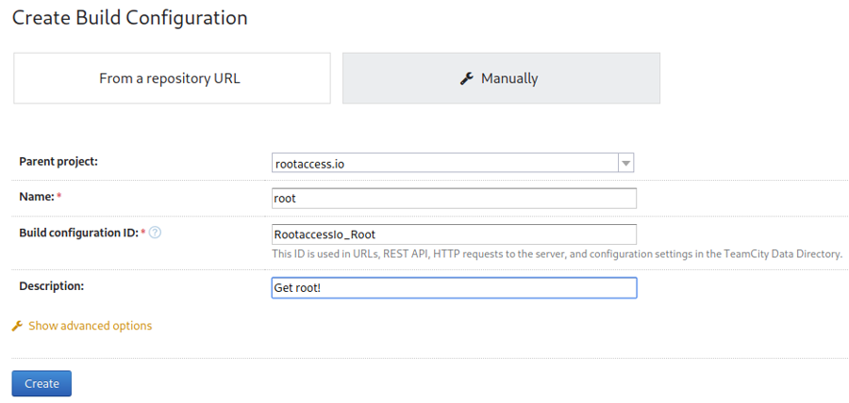The height and width of the screenshot is (403, 849).
Task: Click the Parent project label
Action: pos(58,162)
